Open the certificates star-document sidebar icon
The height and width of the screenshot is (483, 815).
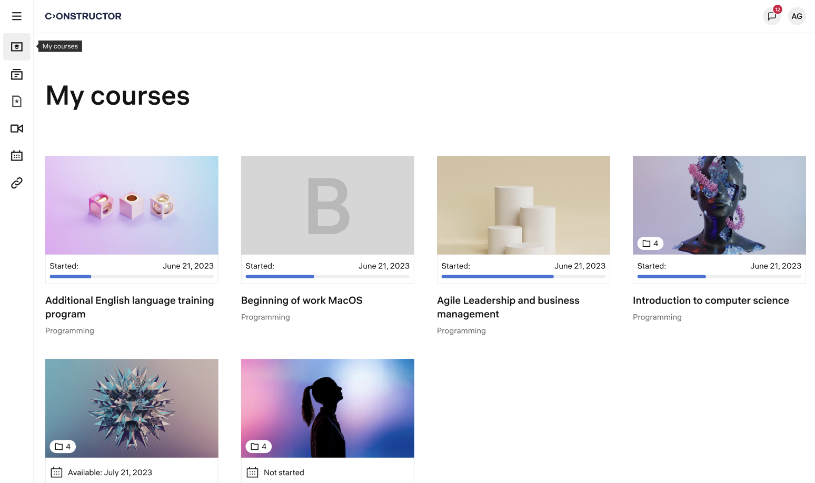16,101
